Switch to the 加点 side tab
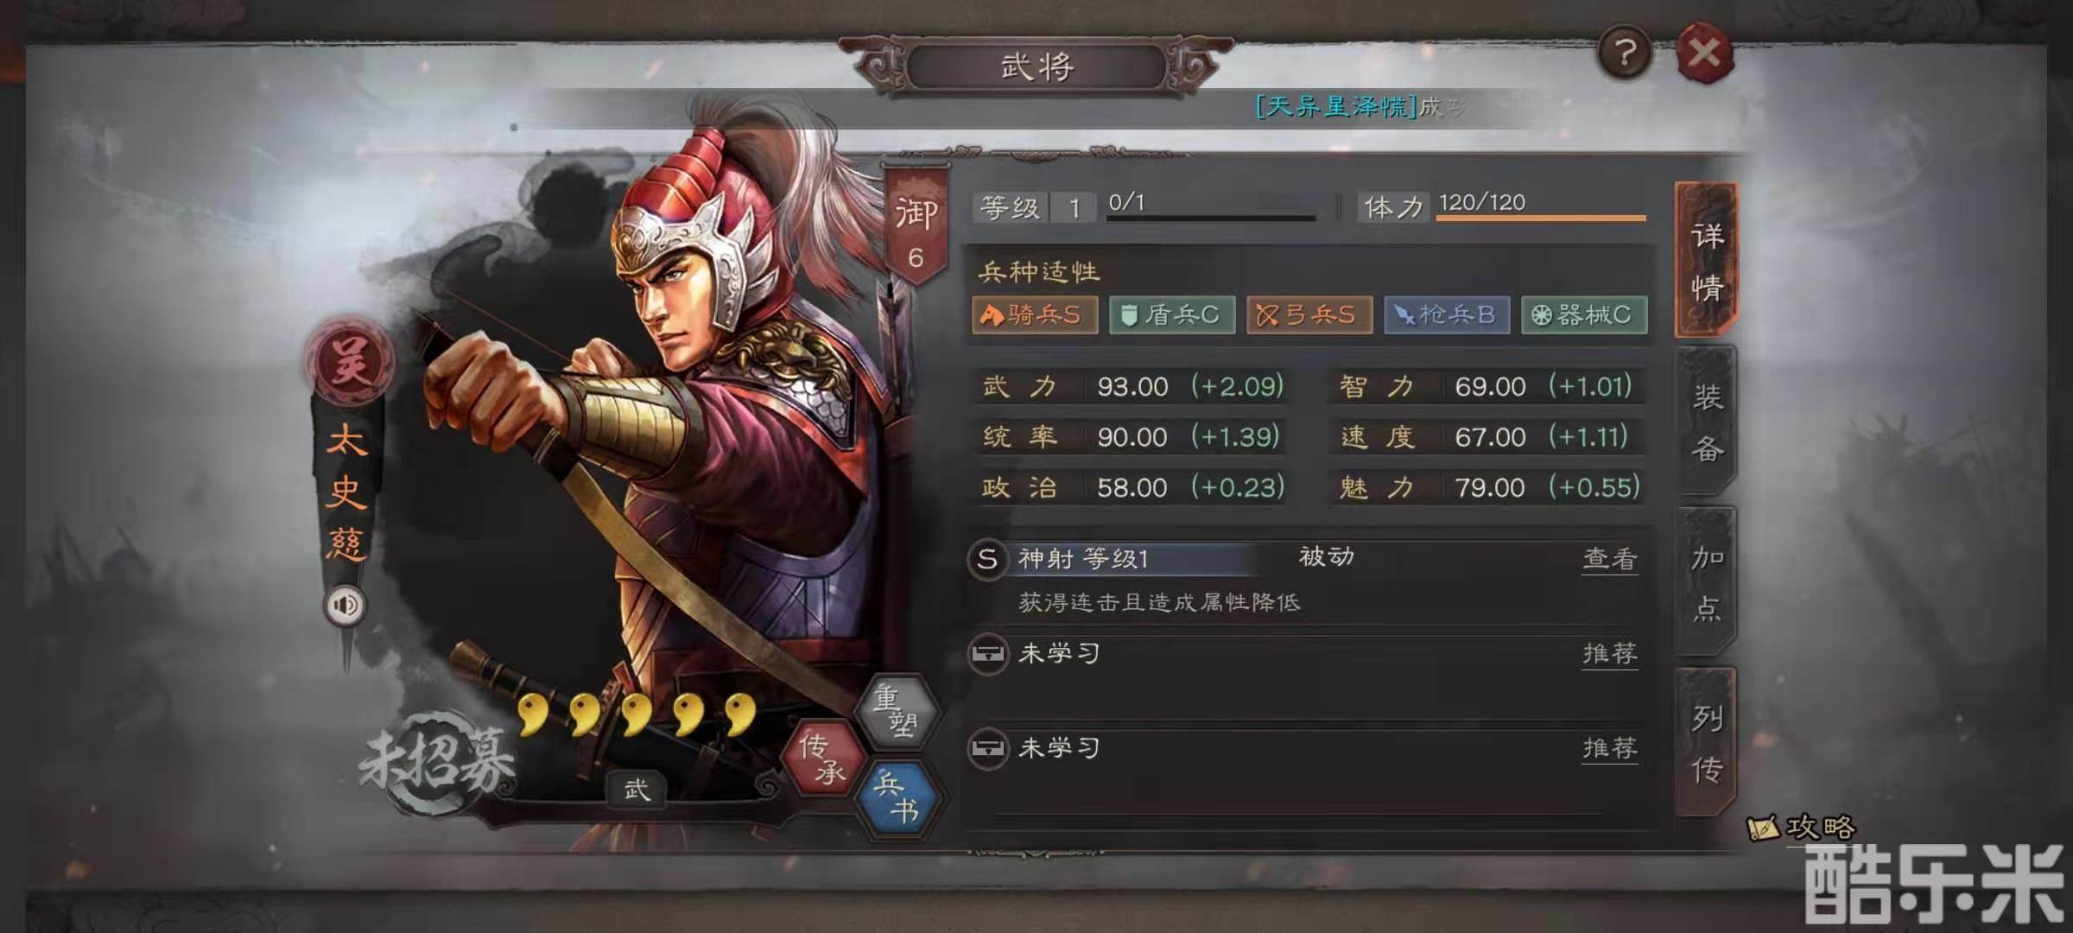This screenshot has height=933, width=2073. point(1706,582)
